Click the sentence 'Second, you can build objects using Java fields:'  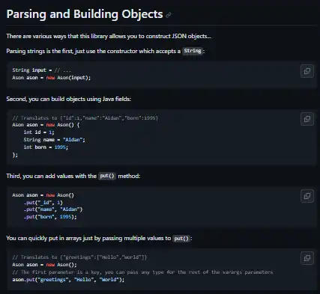69,99
